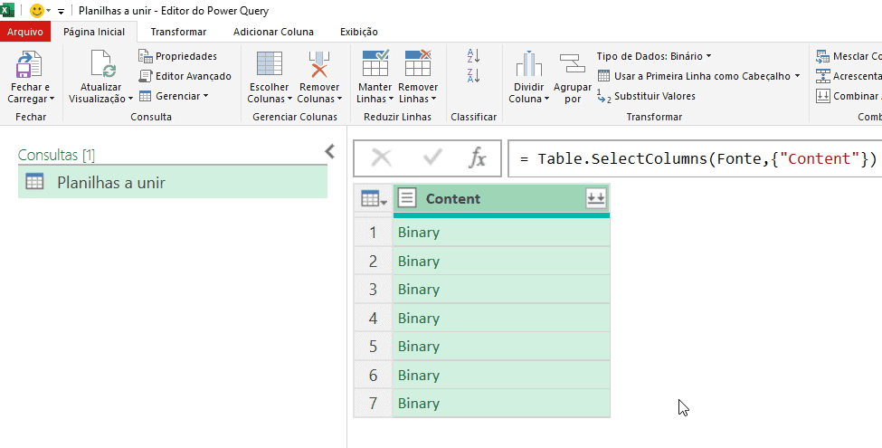This screenshot has width=882, height=448.
Task: Select row number 7 in the grid
Action: point(373,404)
